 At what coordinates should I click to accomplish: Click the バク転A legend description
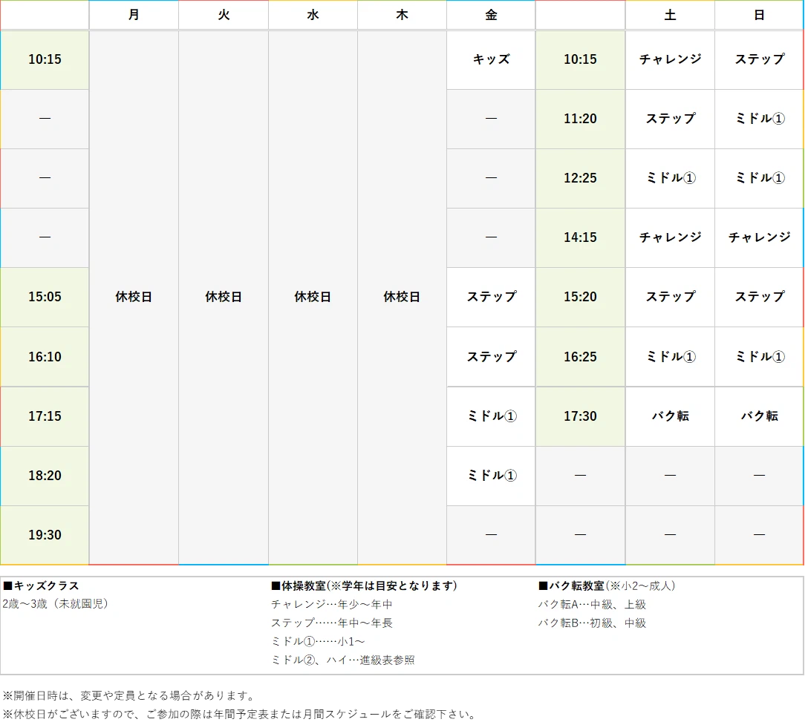tap(590, 604)
